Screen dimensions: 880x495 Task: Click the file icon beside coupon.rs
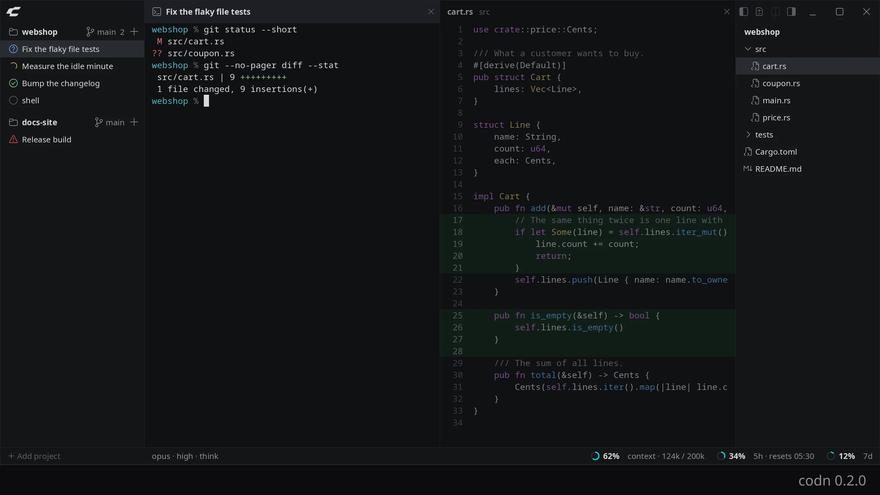coord(755,83)
